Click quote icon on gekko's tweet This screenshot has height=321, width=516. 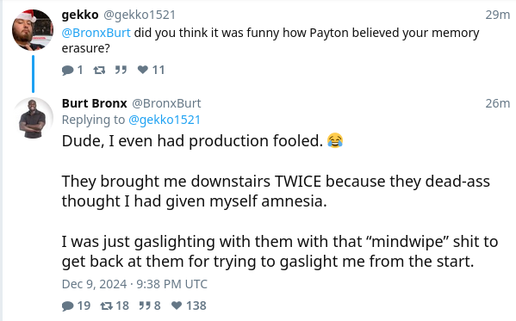[x=121, y=70]
